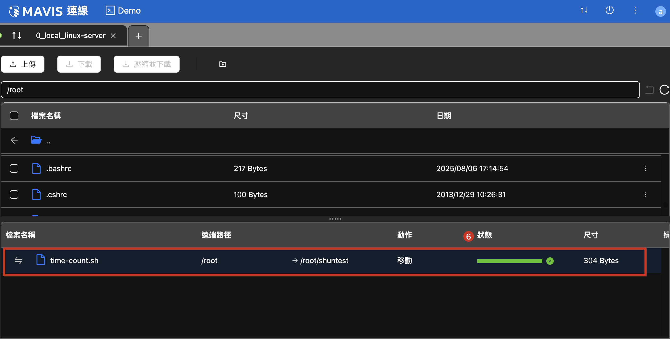Click the refresh directory icon
Image resolution: width=670 pixels, height=339 pixels.
point(664,90)
